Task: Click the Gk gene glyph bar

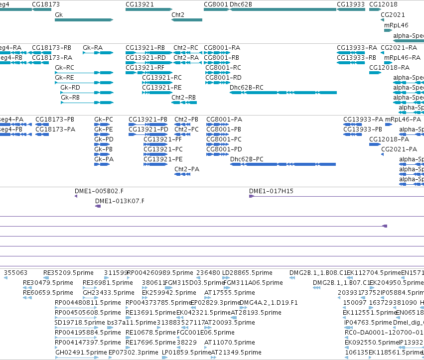Action: (84, 20)
